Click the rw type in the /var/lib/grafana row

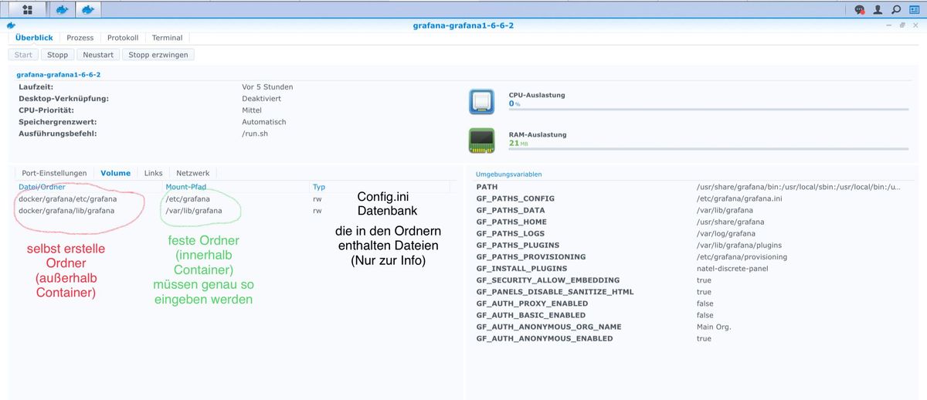(x=317, y=210)
